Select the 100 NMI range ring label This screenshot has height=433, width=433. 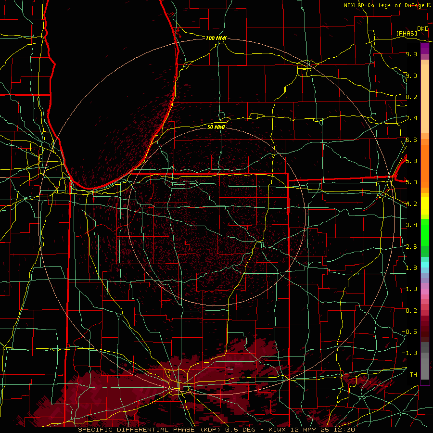(216, 38)
